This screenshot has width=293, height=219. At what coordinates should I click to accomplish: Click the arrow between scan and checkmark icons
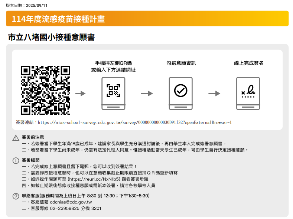(x=147, y=93)
